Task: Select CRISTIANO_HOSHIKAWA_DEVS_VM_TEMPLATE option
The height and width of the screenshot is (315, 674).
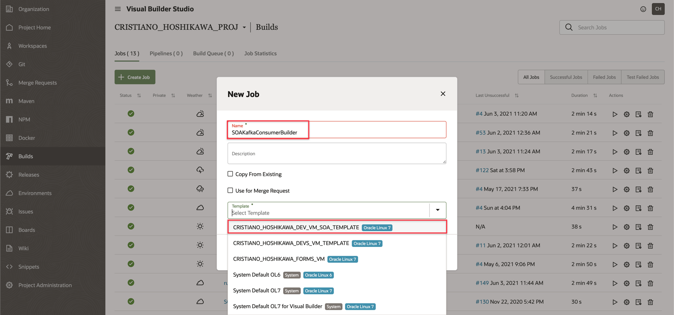Action: click(x=337, y=243)
